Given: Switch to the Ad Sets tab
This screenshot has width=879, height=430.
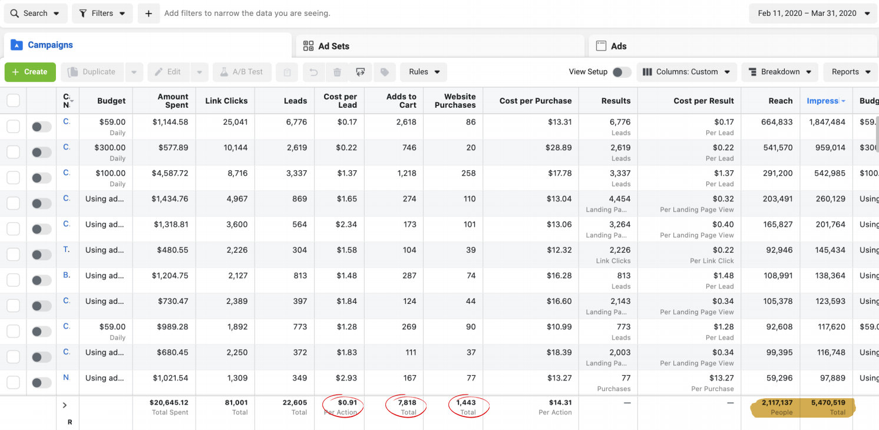Looking at the screenshot, I should (x=333, y=46).
